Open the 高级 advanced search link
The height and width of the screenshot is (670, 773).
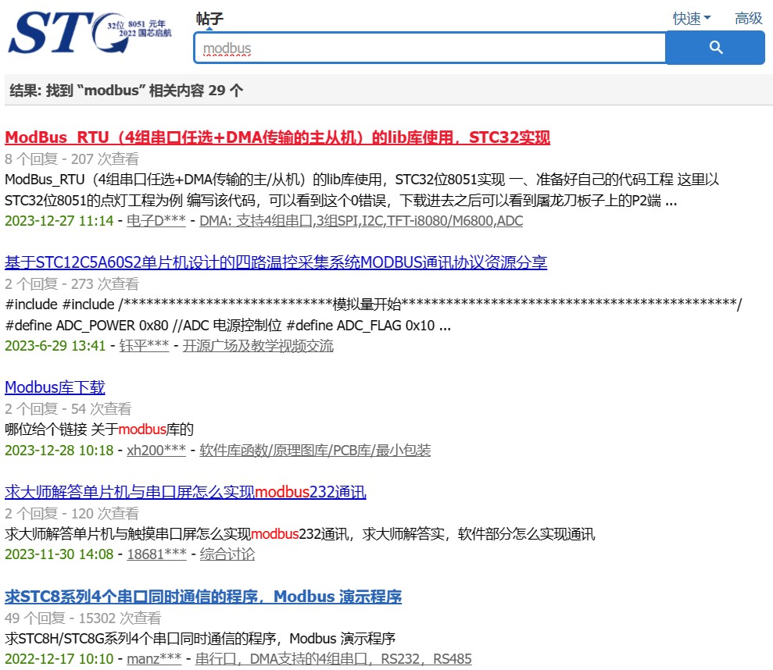(748, 19)
